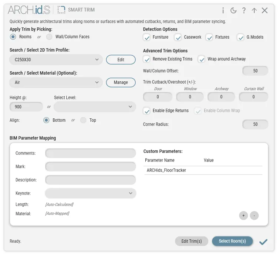The height and width of the screenshot is (255, 278).
Task: Open help question mark icon
Action: (244, 10)
